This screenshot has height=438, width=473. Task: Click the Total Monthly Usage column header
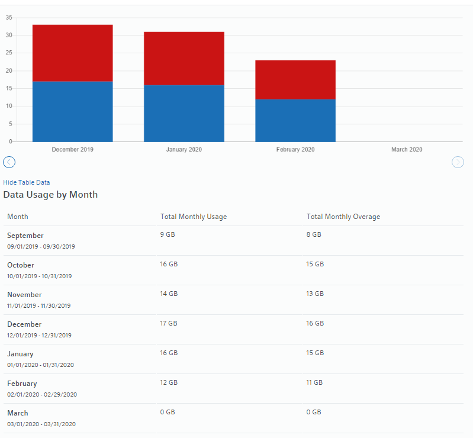(x=194, y=217)
